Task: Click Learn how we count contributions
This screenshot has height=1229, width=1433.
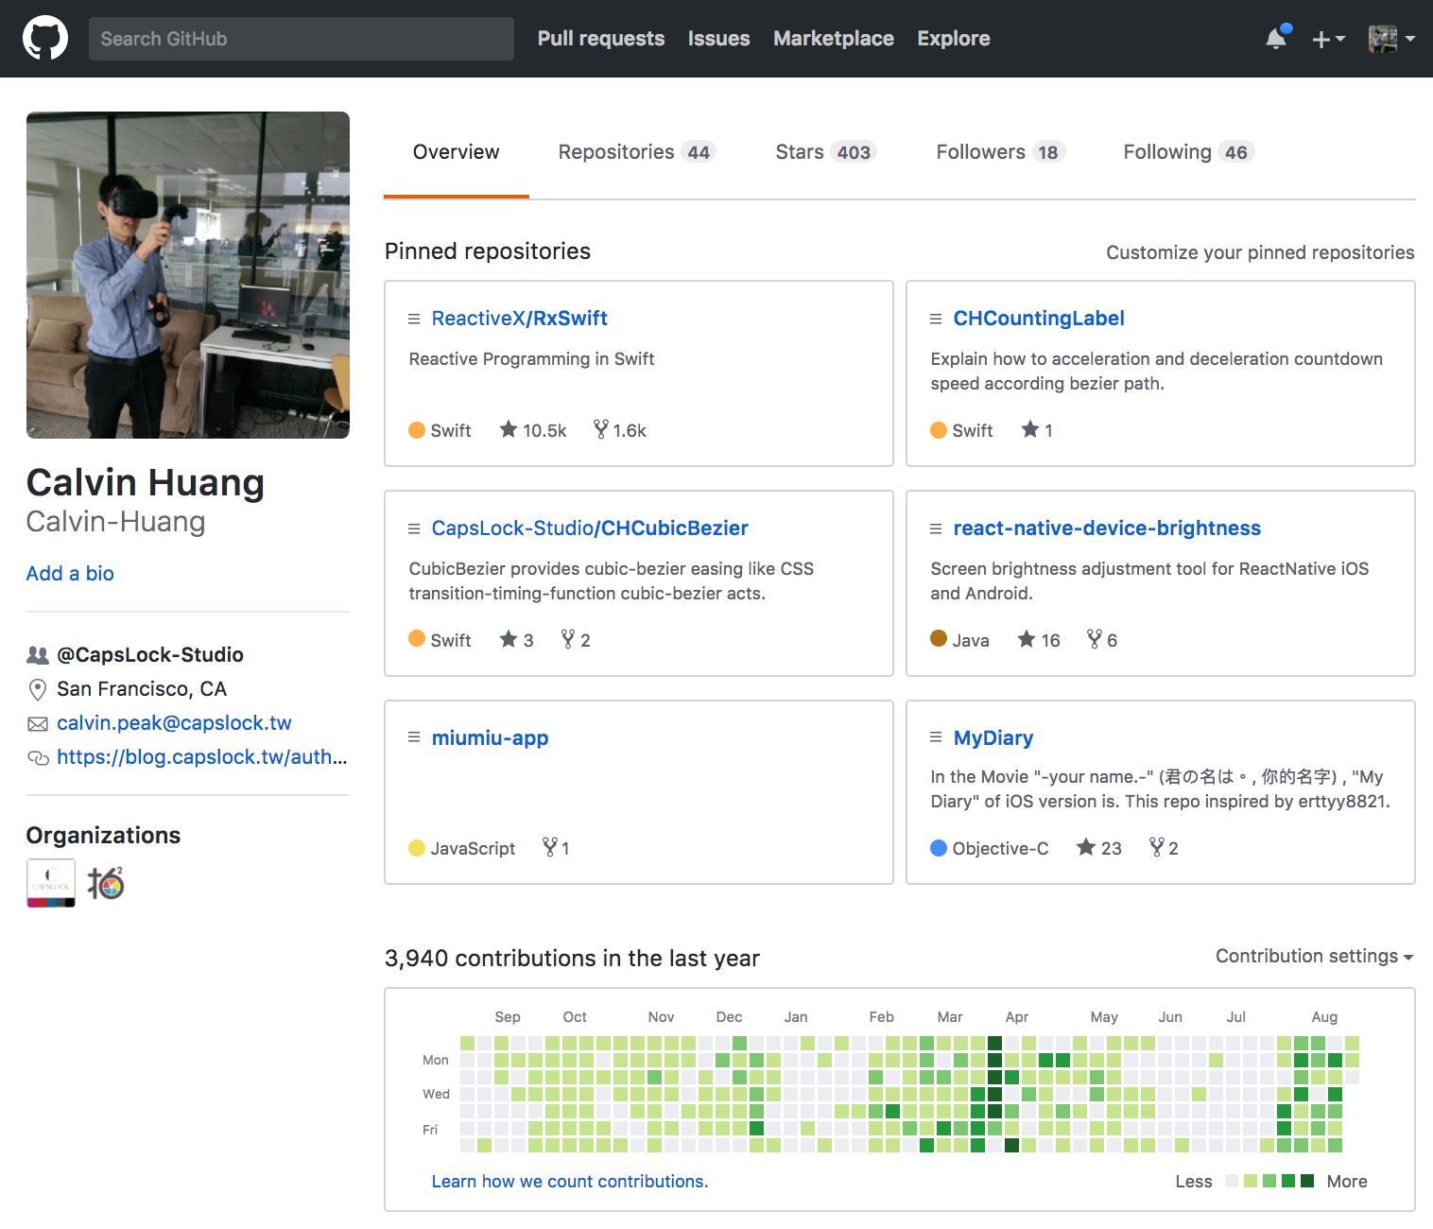Action: tap(570, 1182)
